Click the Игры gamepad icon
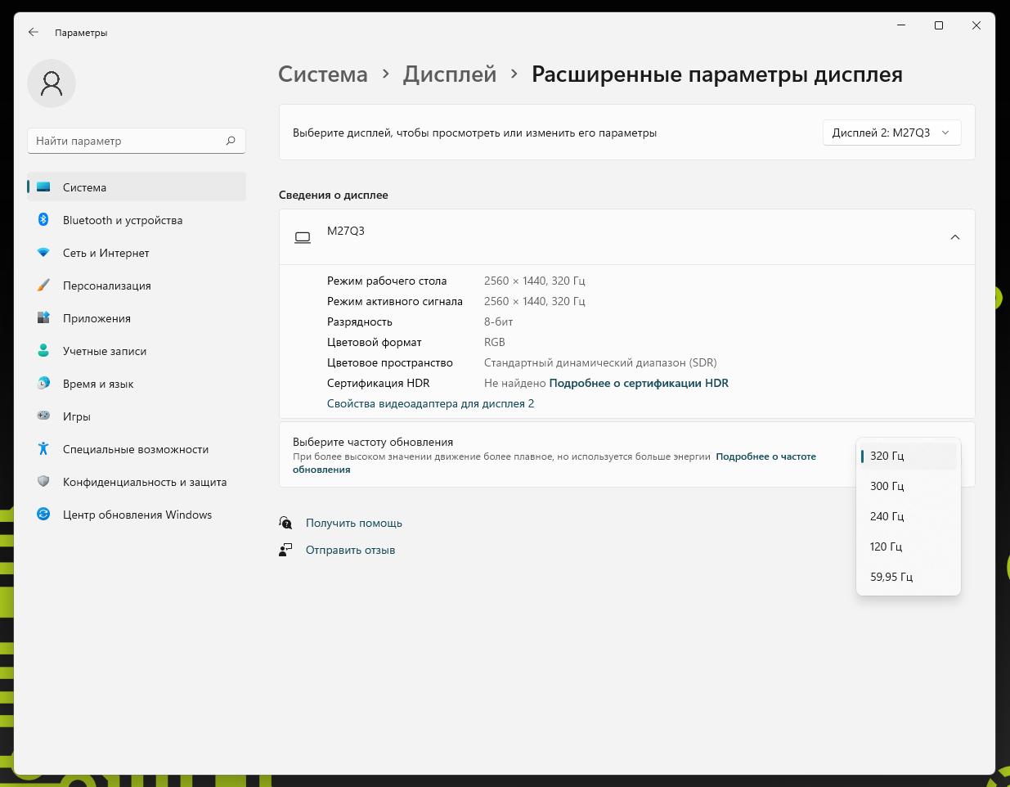This screenshot has width=1010, height=787. (43, 416)
